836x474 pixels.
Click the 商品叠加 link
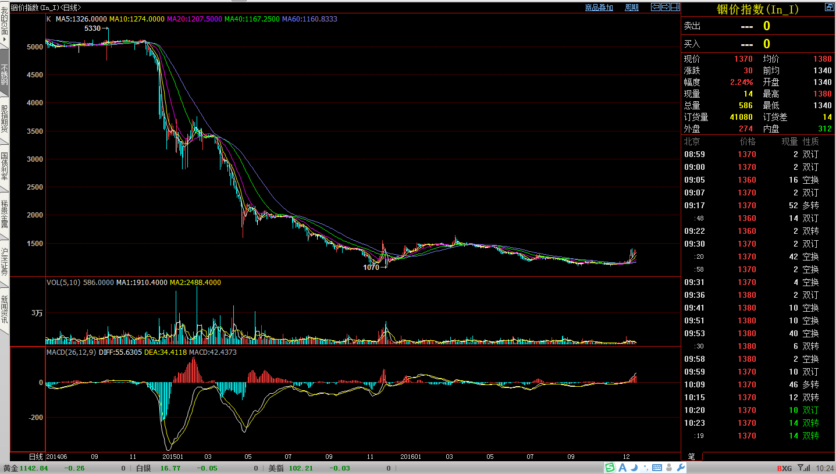click(x=599, y=8)
